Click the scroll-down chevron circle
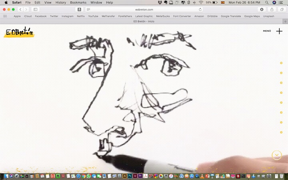288x180 pixels. coord(276,155)
